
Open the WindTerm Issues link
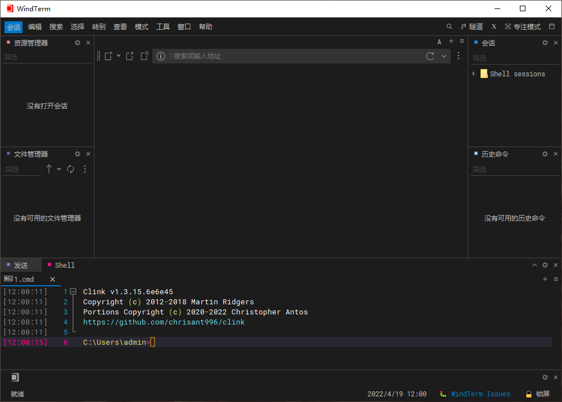(481, 394)
